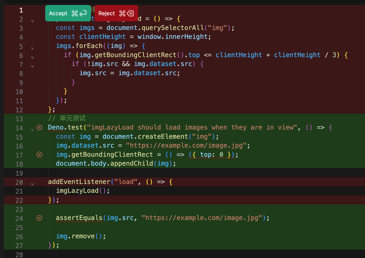
Task: Click the assertEquals function name
Action: click(79, 218)
